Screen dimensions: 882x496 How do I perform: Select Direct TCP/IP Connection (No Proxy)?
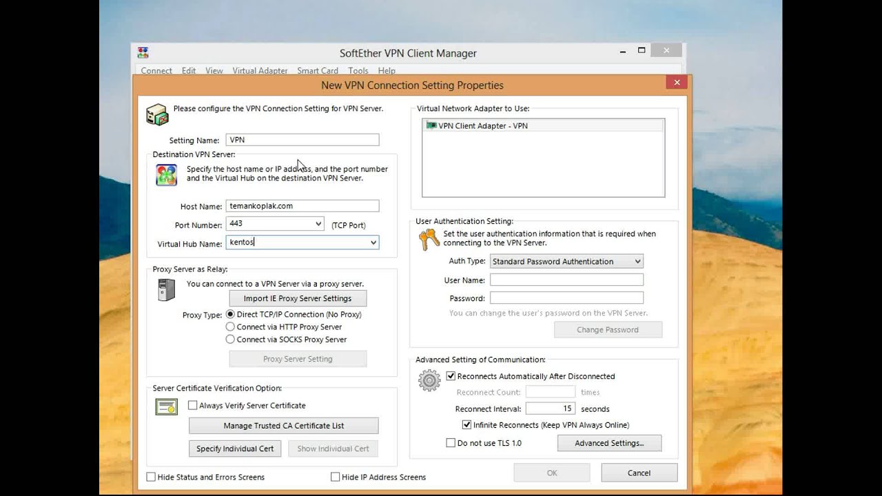pos(230,314)
